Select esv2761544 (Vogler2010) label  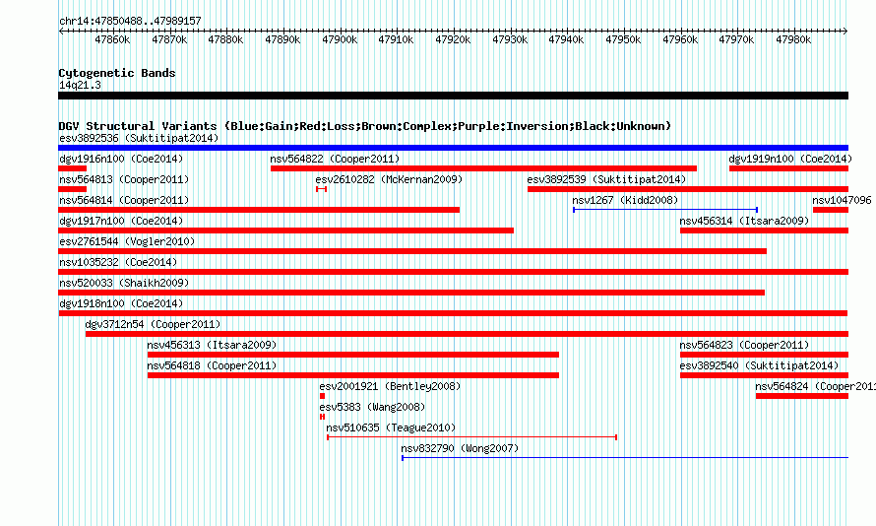(127, 241)
